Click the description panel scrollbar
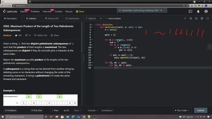 point(81,37)
